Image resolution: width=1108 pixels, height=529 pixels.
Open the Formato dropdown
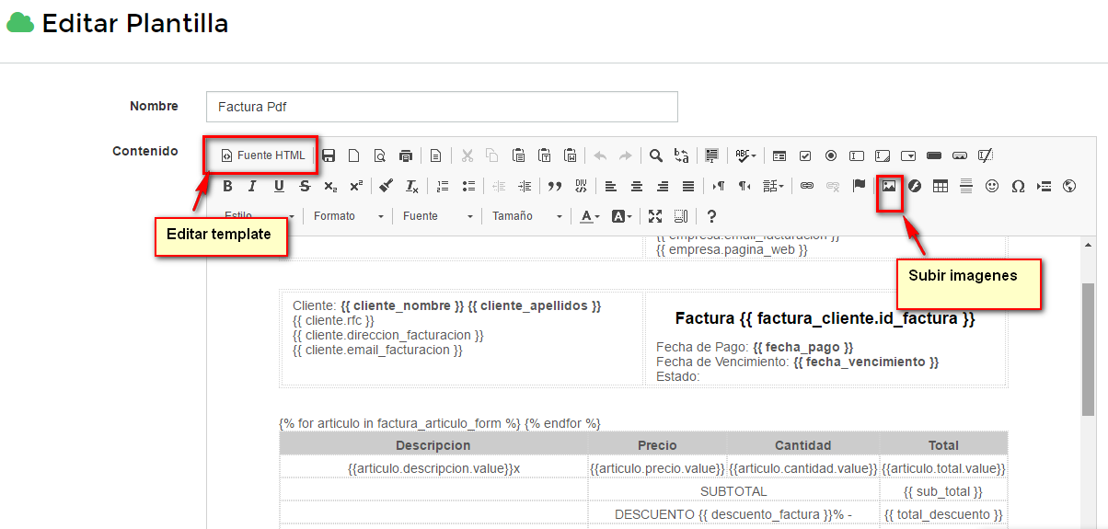coord(348,216)
